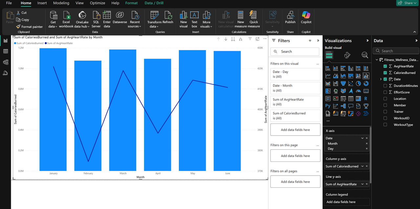Open Copilot from the ribbon

[306, 18]
